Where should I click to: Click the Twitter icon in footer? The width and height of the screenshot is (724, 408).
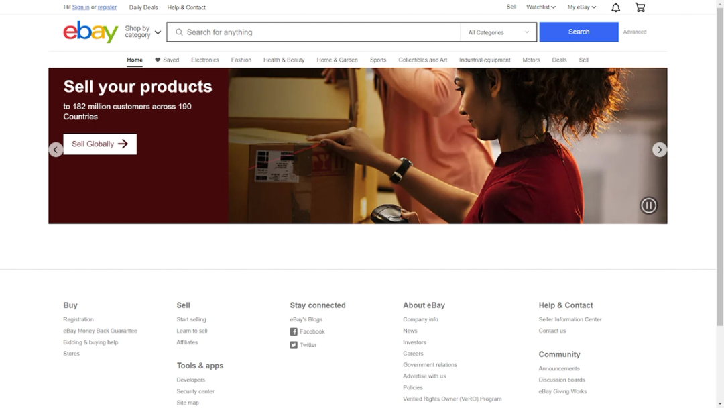[294, 345]
